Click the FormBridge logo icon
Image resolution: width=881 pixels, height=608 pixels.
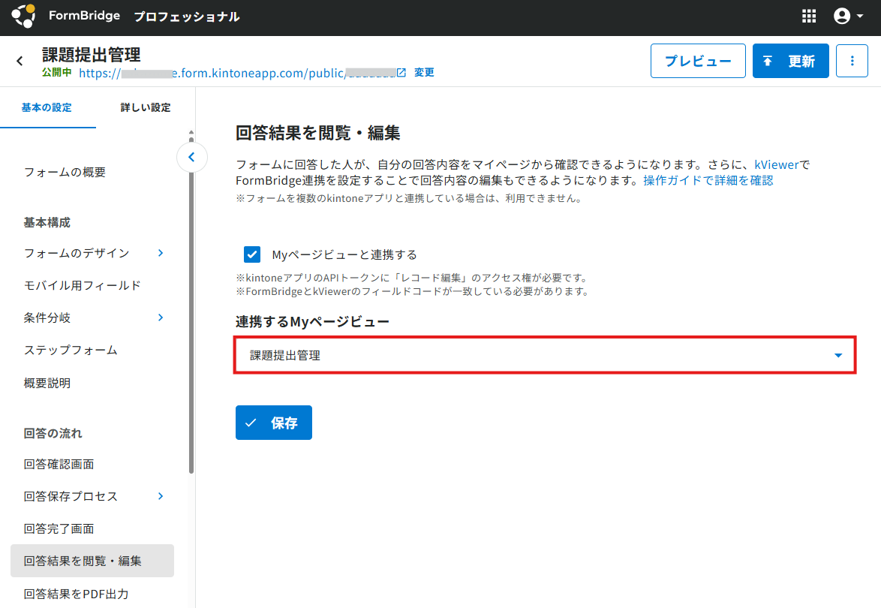pyautogui.click(x=23, y=16)
